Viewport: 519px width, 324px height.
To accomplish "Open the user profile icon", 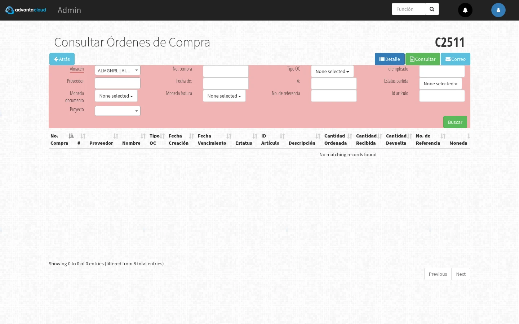I will coord(498,10).
